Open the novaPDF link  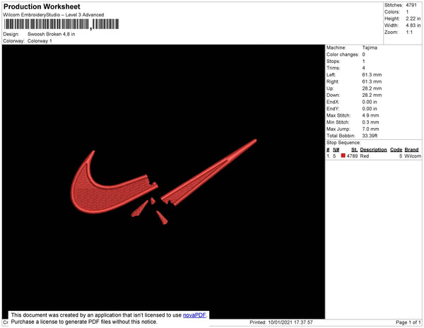pyautogui.click(x=194, y=315)
